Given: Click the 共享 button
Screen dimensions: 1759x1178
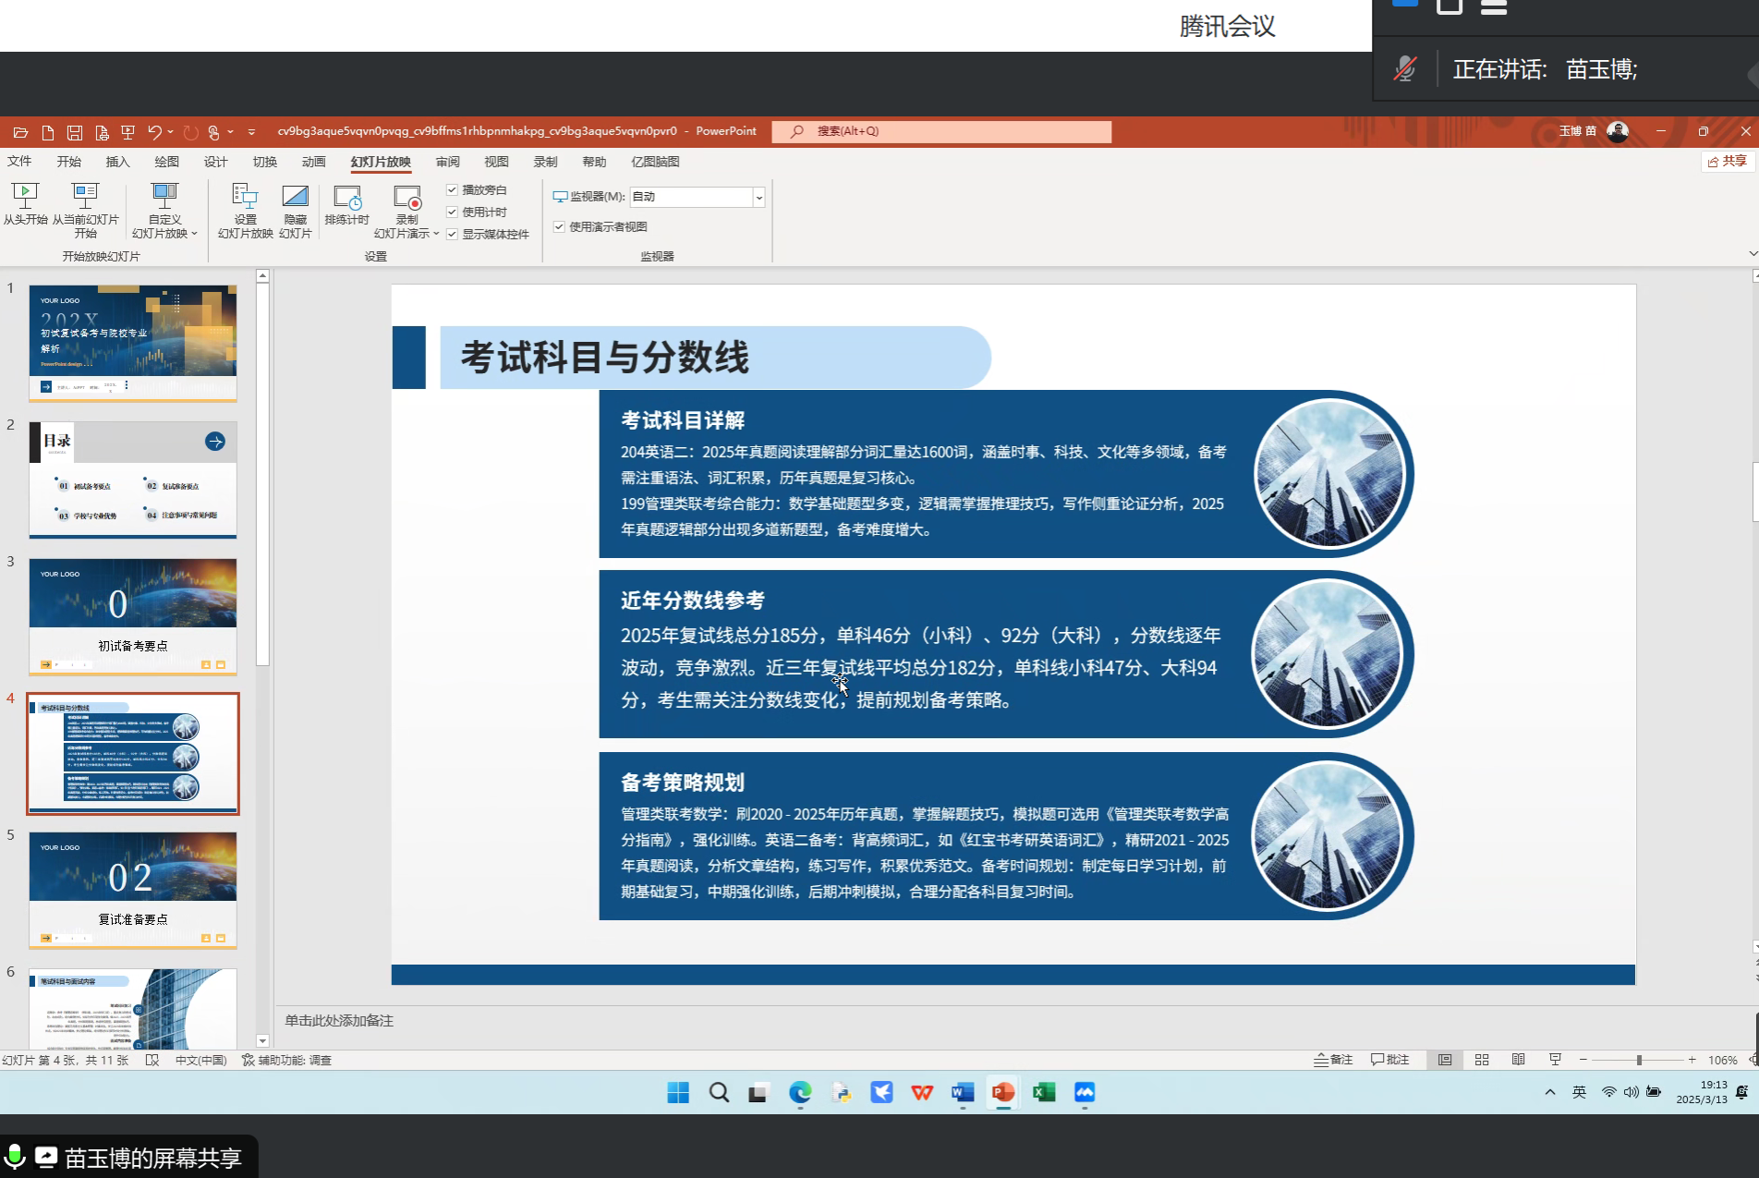Looking at the screenshot, I should pyautogui.click(x=1727, y=161).
